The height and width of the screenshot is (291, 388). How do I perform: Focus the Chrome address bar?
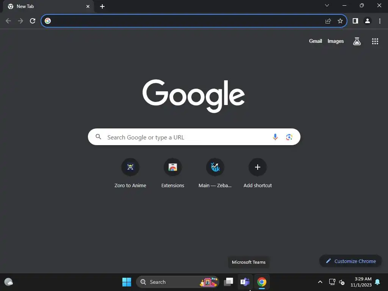[x=194, y=21]
